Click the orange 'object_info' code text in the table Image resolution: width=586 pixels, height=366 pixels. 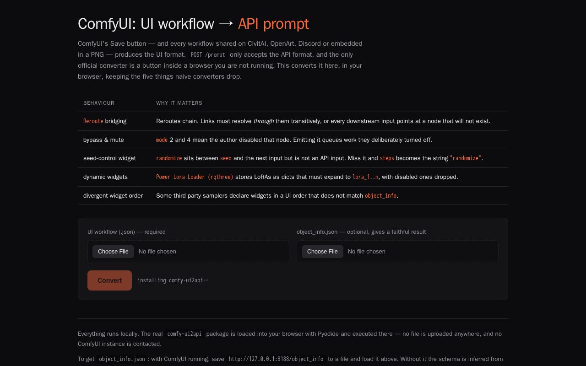380,196
